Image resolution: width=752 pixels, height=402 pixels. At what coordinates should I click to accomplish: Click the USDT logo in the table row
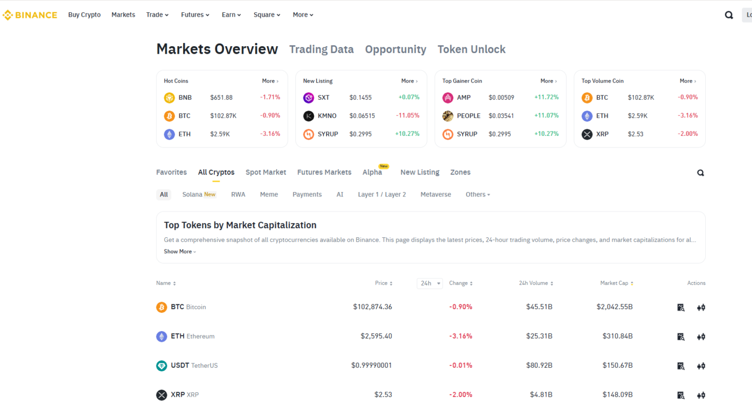coord(162,366)
